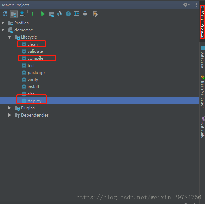Open the Database side tab
Screen dimensions: 205x204
pyautogui.click(x=203, y=57)
